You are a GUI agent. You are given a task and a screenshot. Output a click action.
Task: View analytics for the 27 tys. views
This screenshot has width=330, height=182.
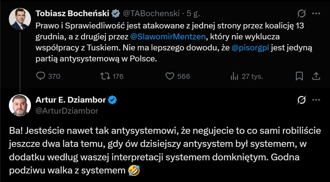click(x=234, y=76)
